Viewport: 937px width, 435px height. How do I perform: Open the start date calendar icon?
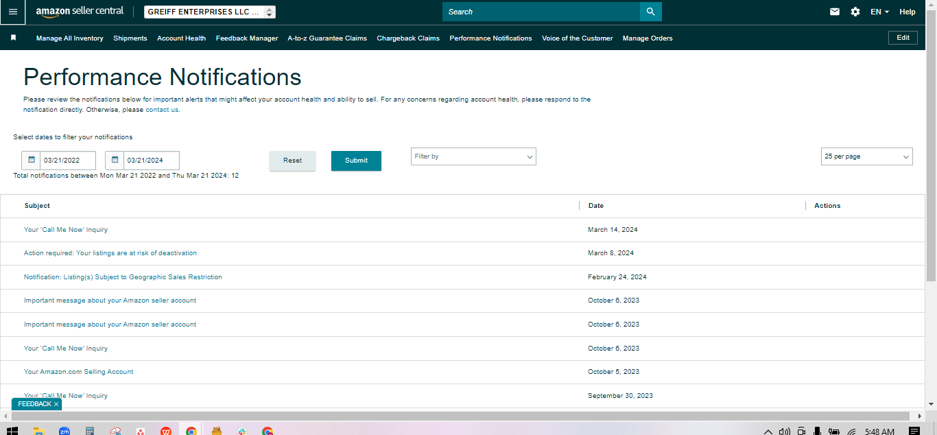31,160
